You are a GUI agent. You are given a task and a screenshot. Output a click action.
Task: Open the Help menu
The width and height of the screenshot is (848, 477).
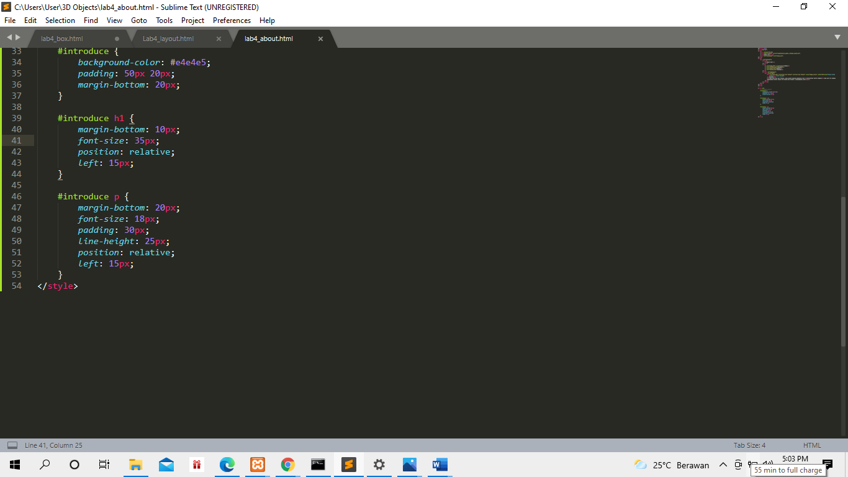267,20
